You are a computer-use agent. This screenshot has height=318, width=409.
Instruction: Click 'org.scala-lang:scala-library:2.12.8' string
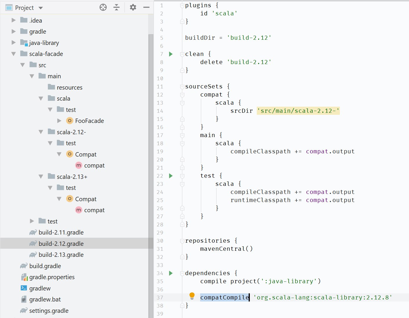coord(323,297)
